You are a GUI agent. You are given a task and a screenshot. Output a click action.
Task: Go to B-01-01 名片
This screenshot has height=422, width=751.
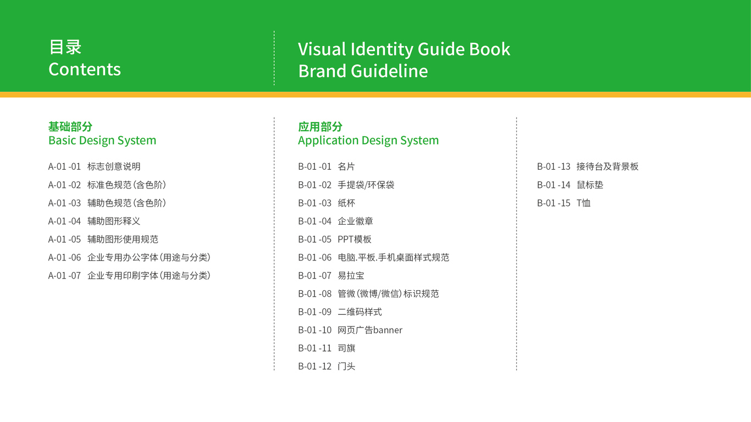point(327,166)
